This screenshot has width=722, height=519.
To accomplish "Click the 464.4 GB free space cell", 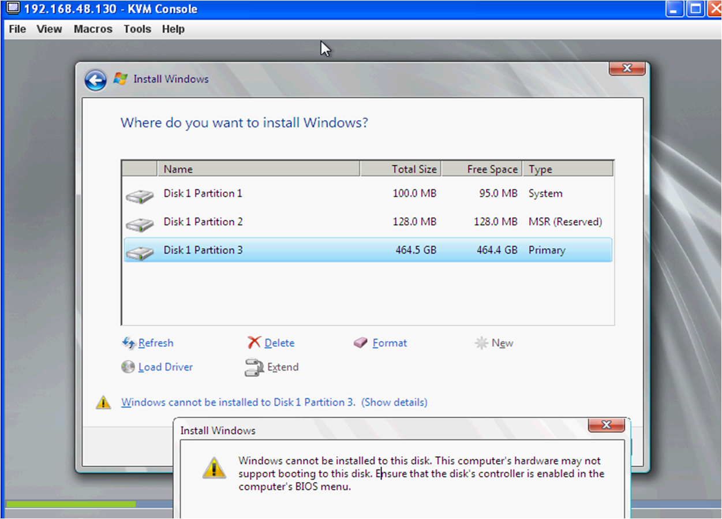I will 497,250.
